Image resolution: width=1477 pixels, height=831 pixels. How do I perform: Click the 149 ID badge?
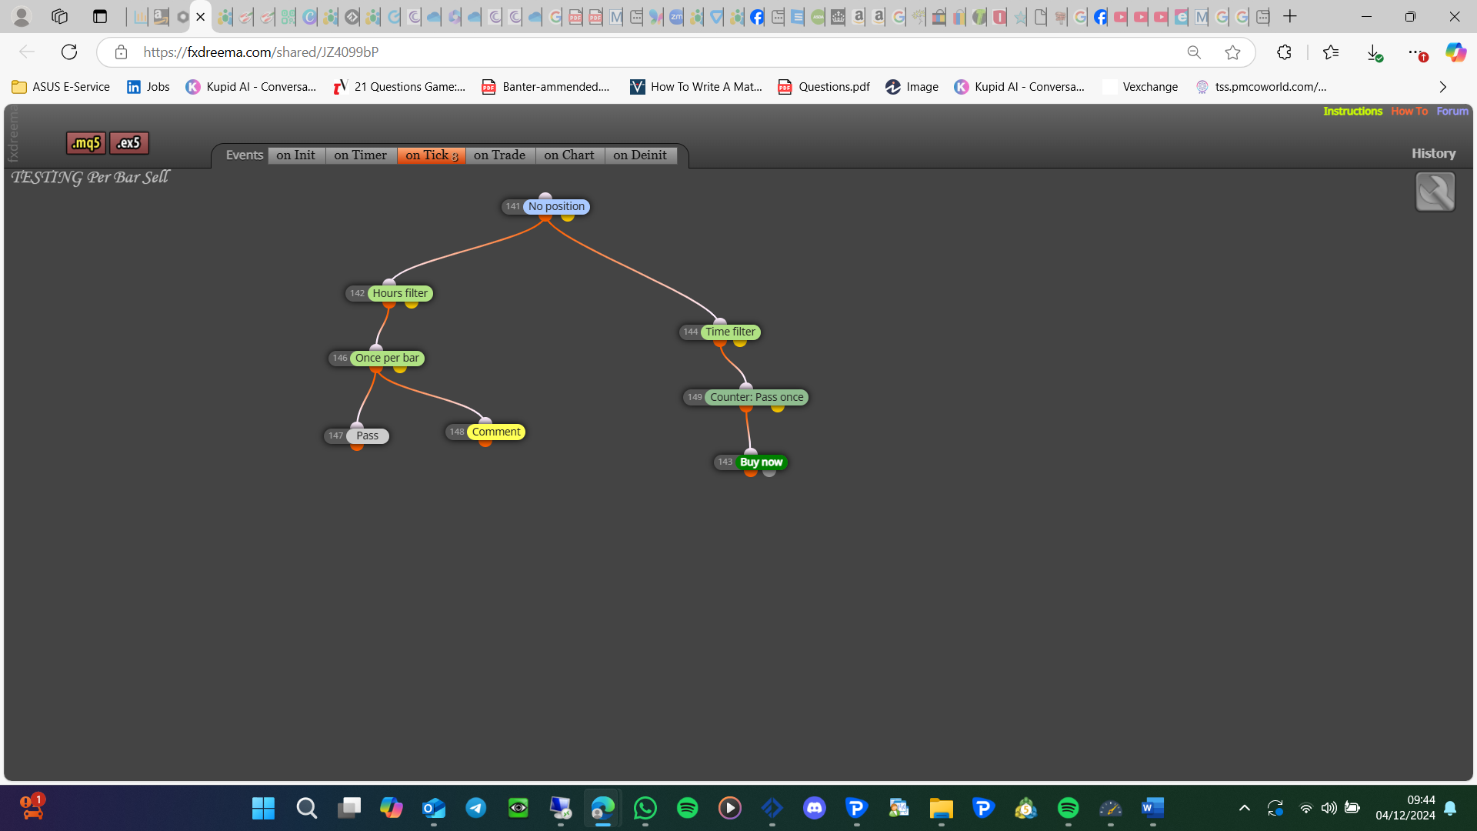[x=695, y=398]
